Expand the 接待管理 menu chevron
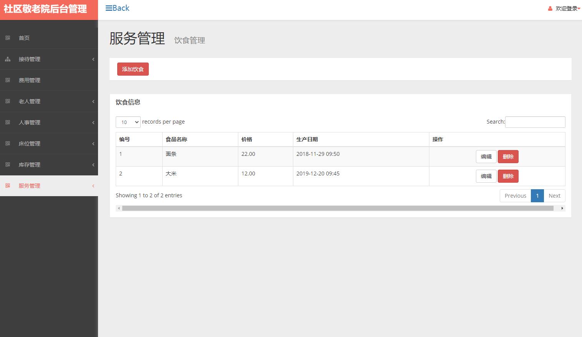Image resolution: width=582 pixels, height=337 pixels. pos(93,59)
